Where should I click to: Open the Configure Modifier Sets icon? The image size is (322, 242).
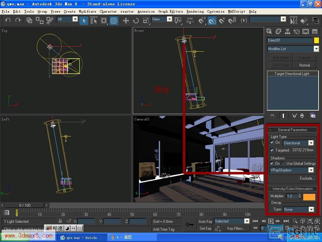tap(313, 116)
